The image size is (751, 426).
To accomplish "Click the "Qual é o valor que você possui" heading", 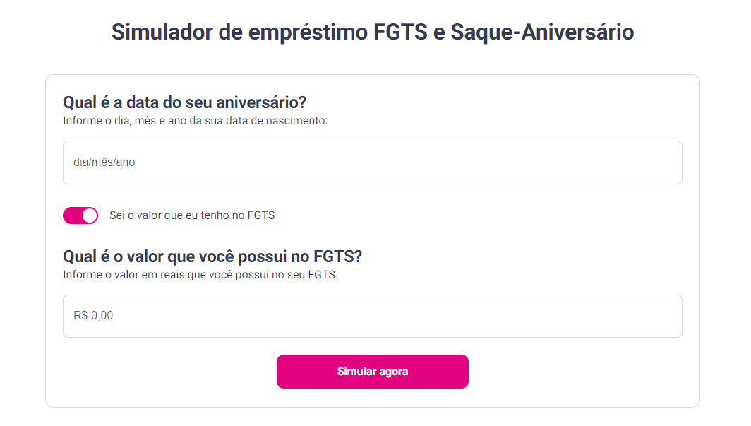I will coord(185,256).
